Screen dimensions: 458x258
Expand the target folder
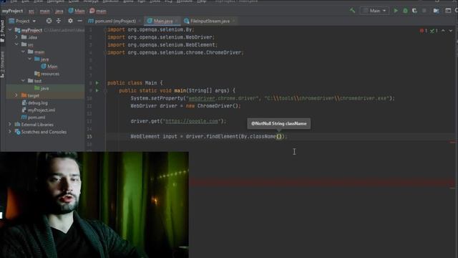(16, 95)
